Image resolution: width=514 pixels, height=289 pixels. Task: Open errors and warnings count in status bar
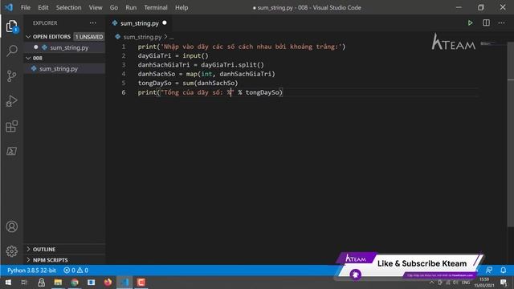tap(75, 271)
